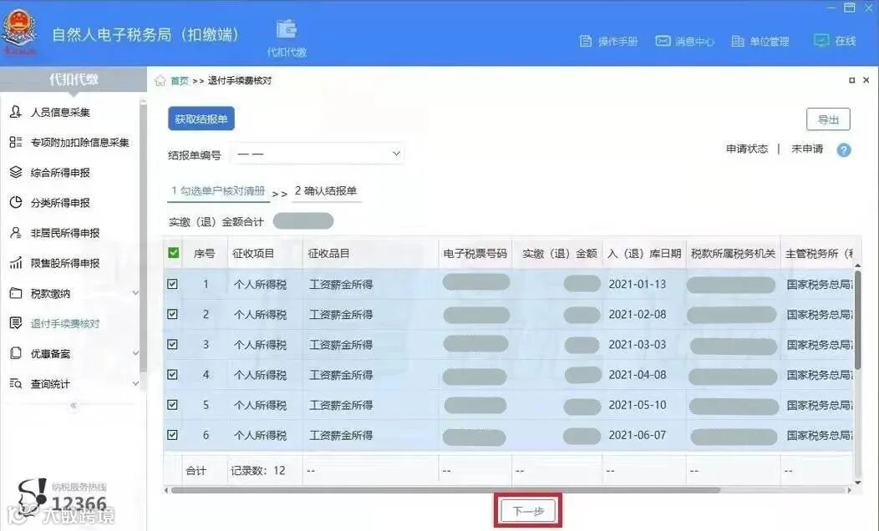Click the 代扣代缴 sidebar heading
Viewport: 879px width, 531px height.
(x=74, y=79)
